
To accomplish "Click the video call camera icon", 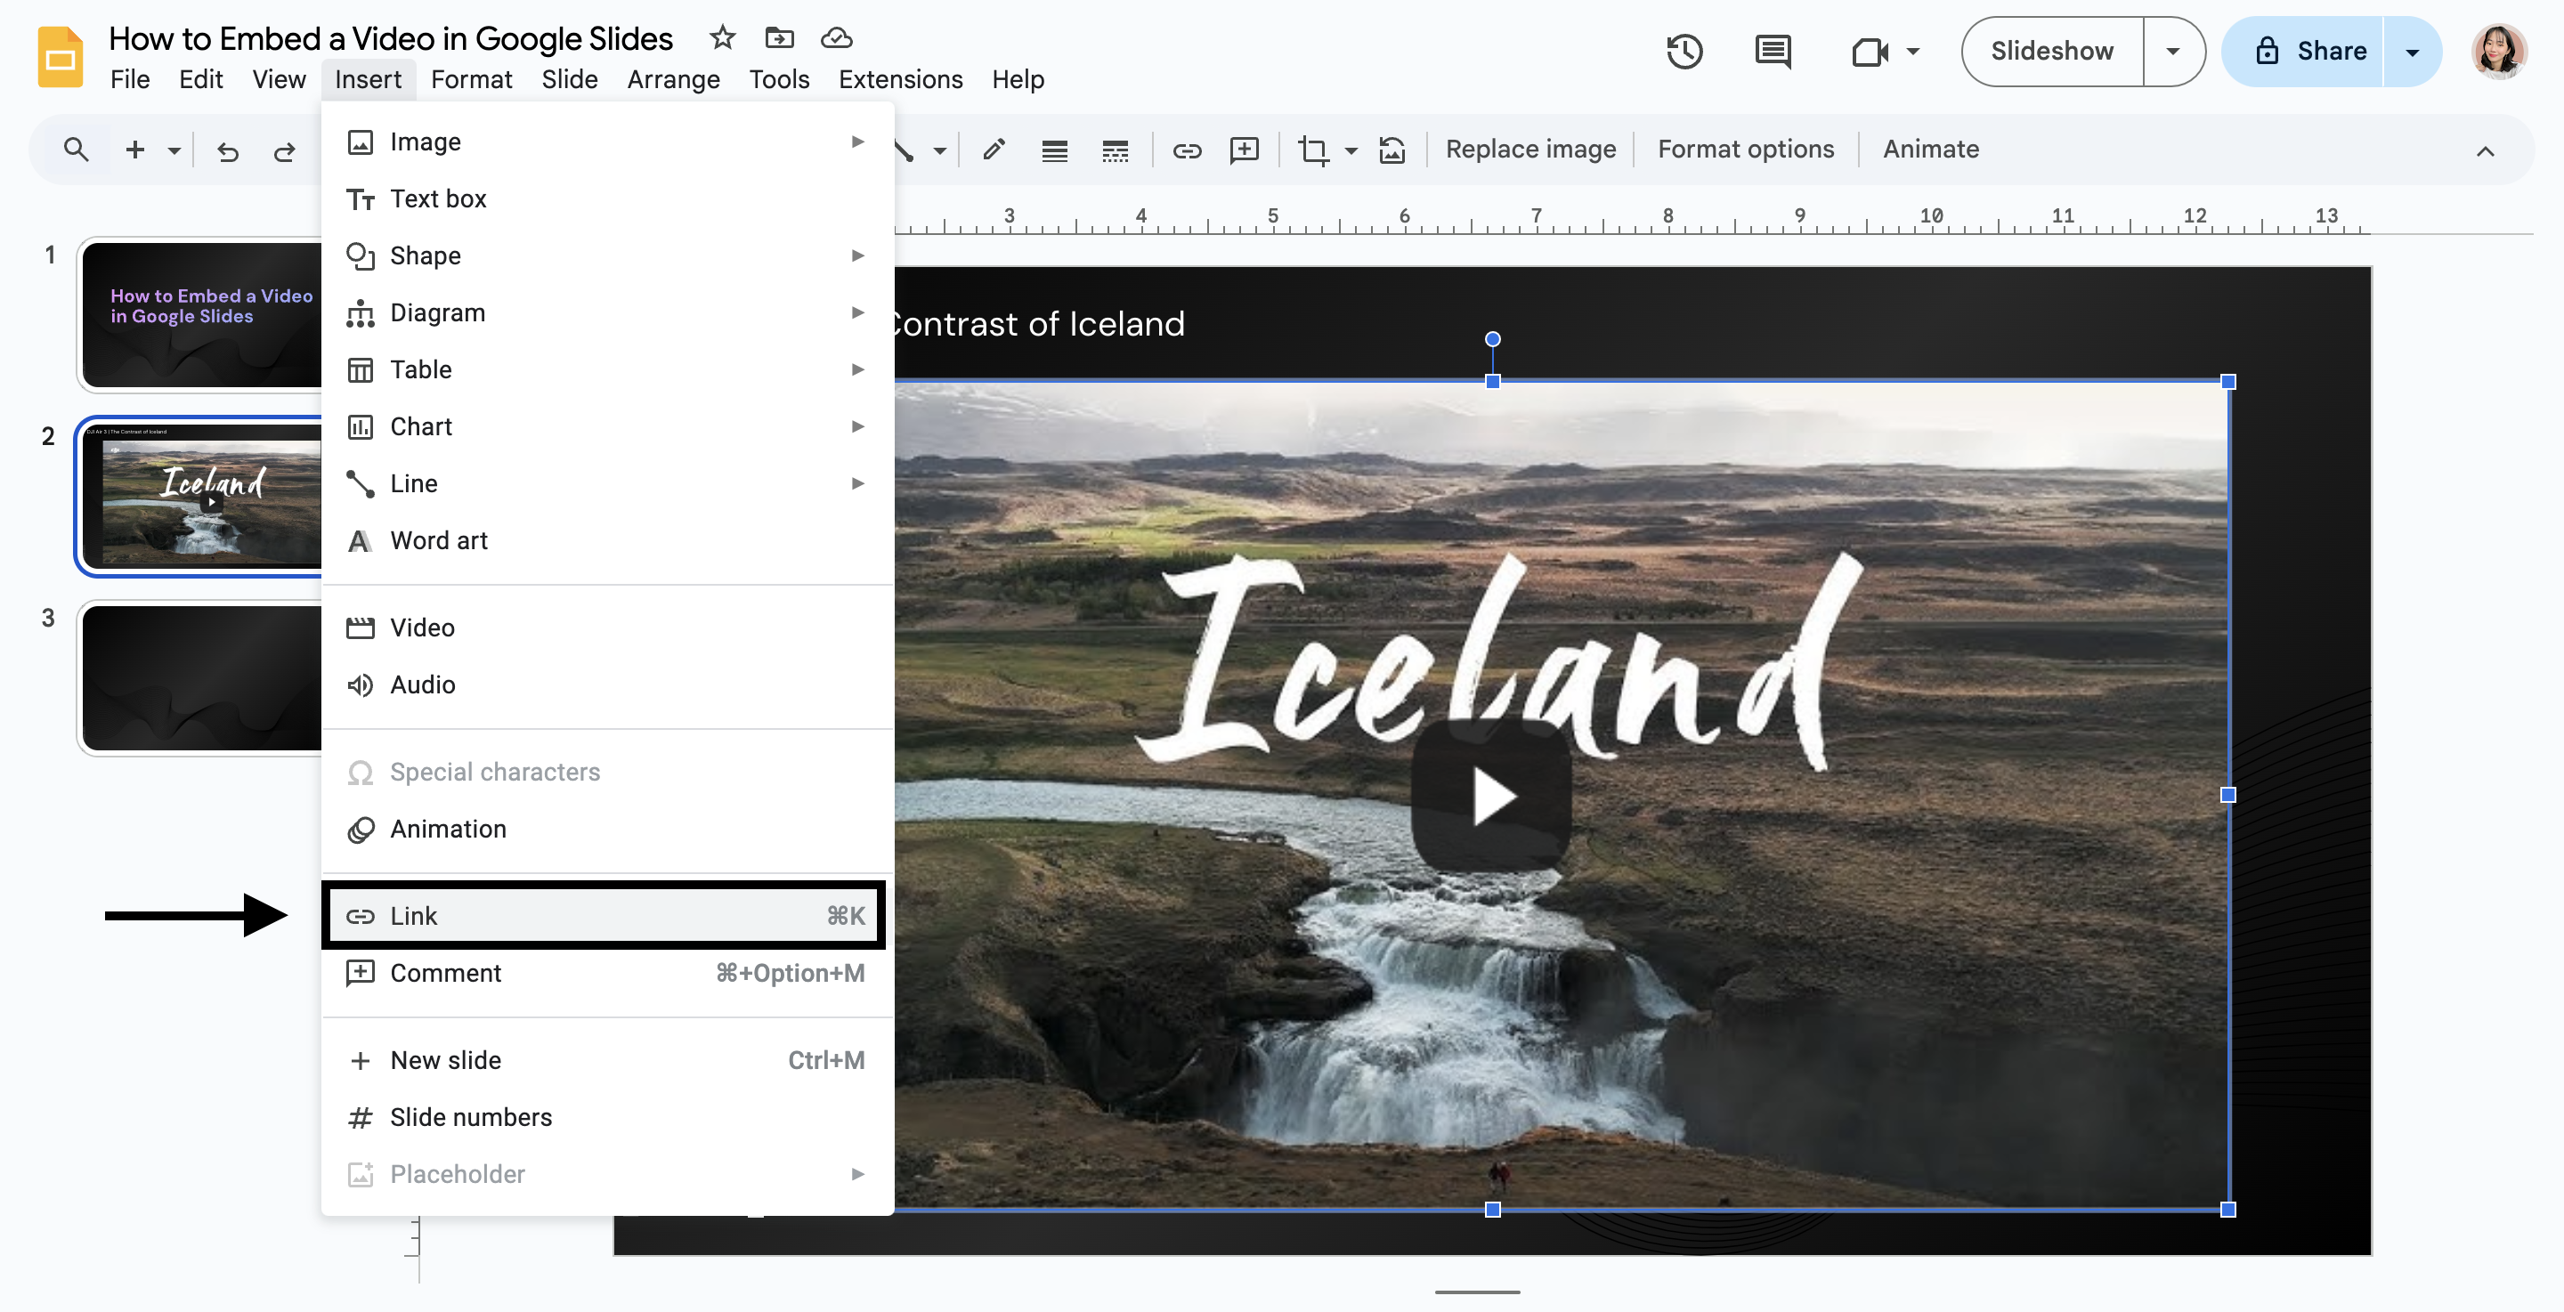I will [x=1870, y=52].
